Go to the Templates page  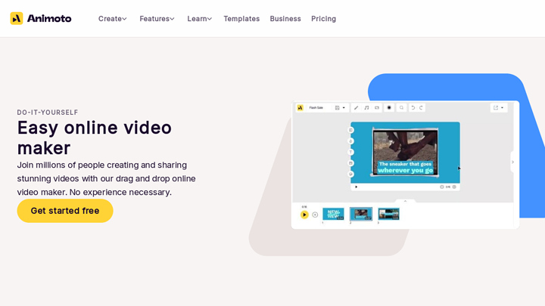(x=241, y=19)
